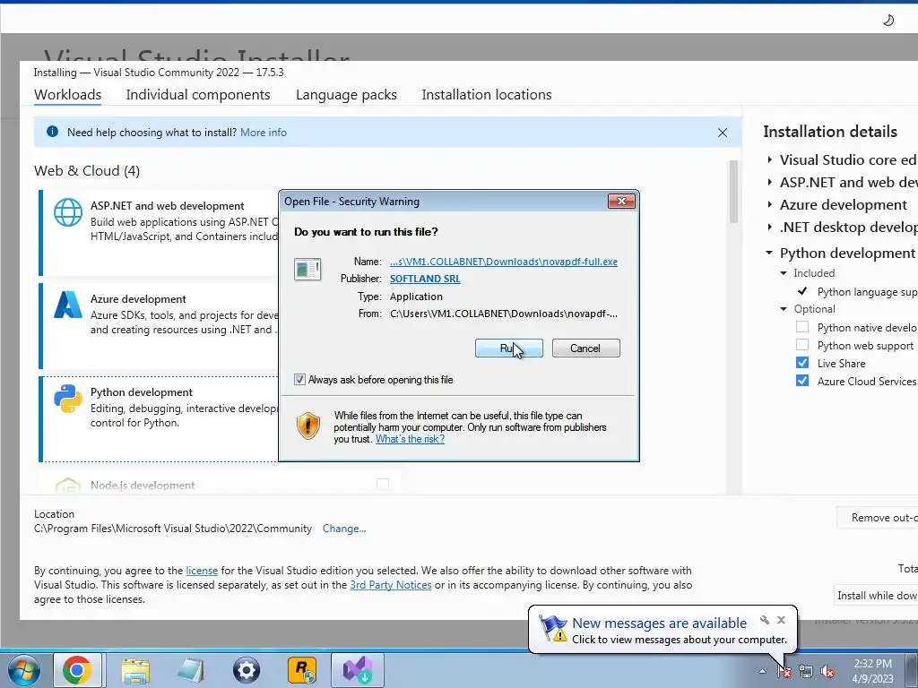
Task: Open the novapdf-full.exe name link
Action: (504, 262)
